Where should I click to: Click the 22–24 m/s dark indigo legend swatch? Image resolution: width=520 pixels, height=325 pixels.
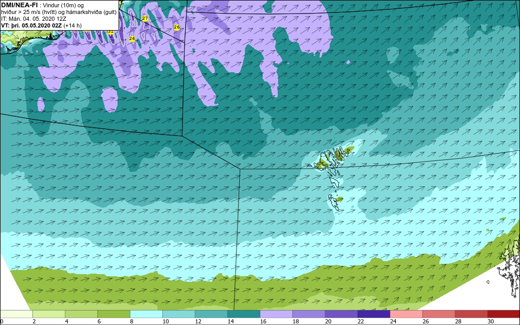[x=374, y=314]
